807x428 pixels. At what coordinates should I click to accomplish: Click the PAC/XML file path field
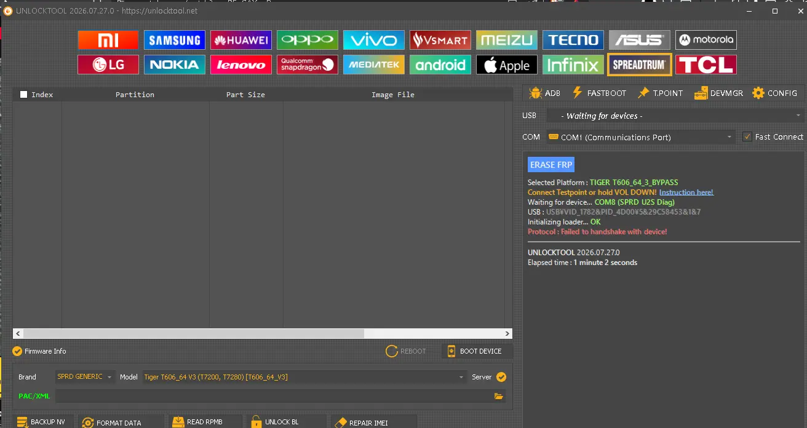coord(274,396)
